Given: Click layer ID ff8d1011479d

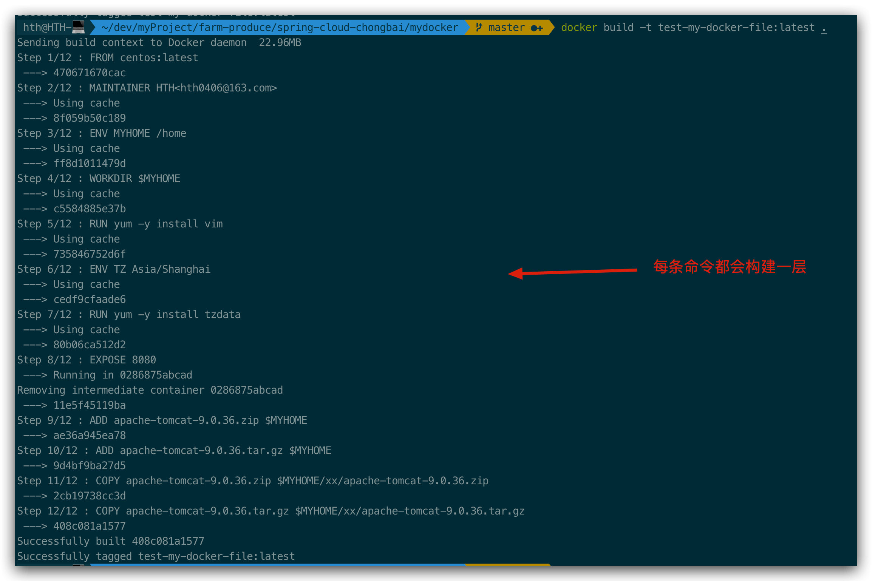Looking at the screenshot, I should point(90,164).
